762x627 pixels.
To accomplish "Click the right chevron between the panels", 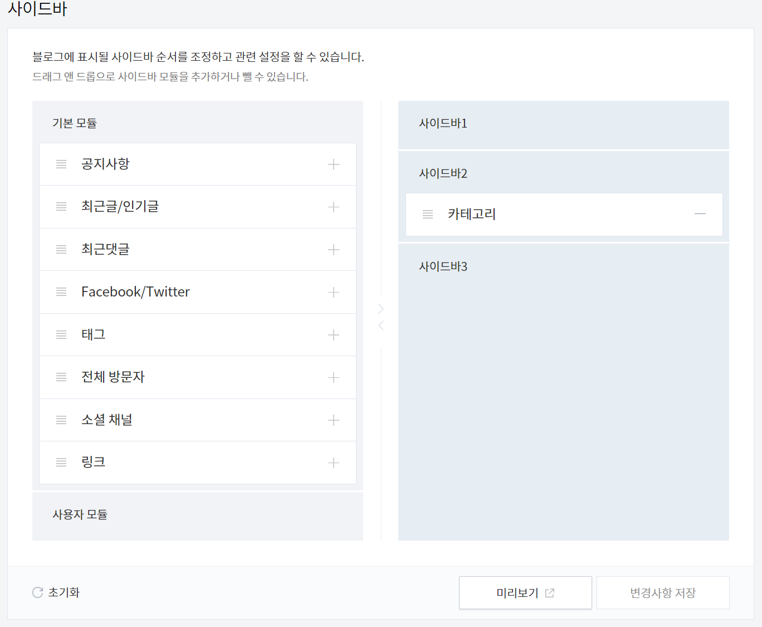I will [x=381, y=308].
